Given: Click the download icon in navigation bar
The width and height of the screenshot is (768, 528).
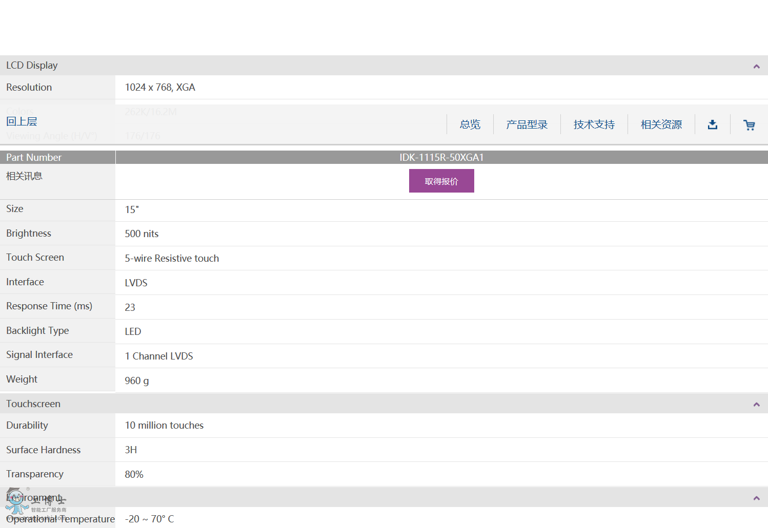Looking at the screenshot, I should [x=712, y=124].
